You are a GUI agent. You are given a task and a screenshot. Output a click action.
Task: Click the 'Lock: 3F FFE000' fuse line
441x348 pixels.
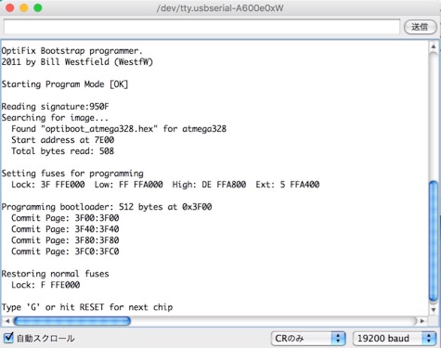(165, 185)
